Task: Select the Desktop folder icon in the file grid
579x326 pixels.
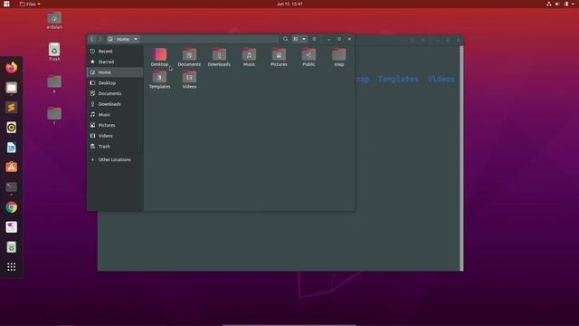Action: [x=159, y=54]
